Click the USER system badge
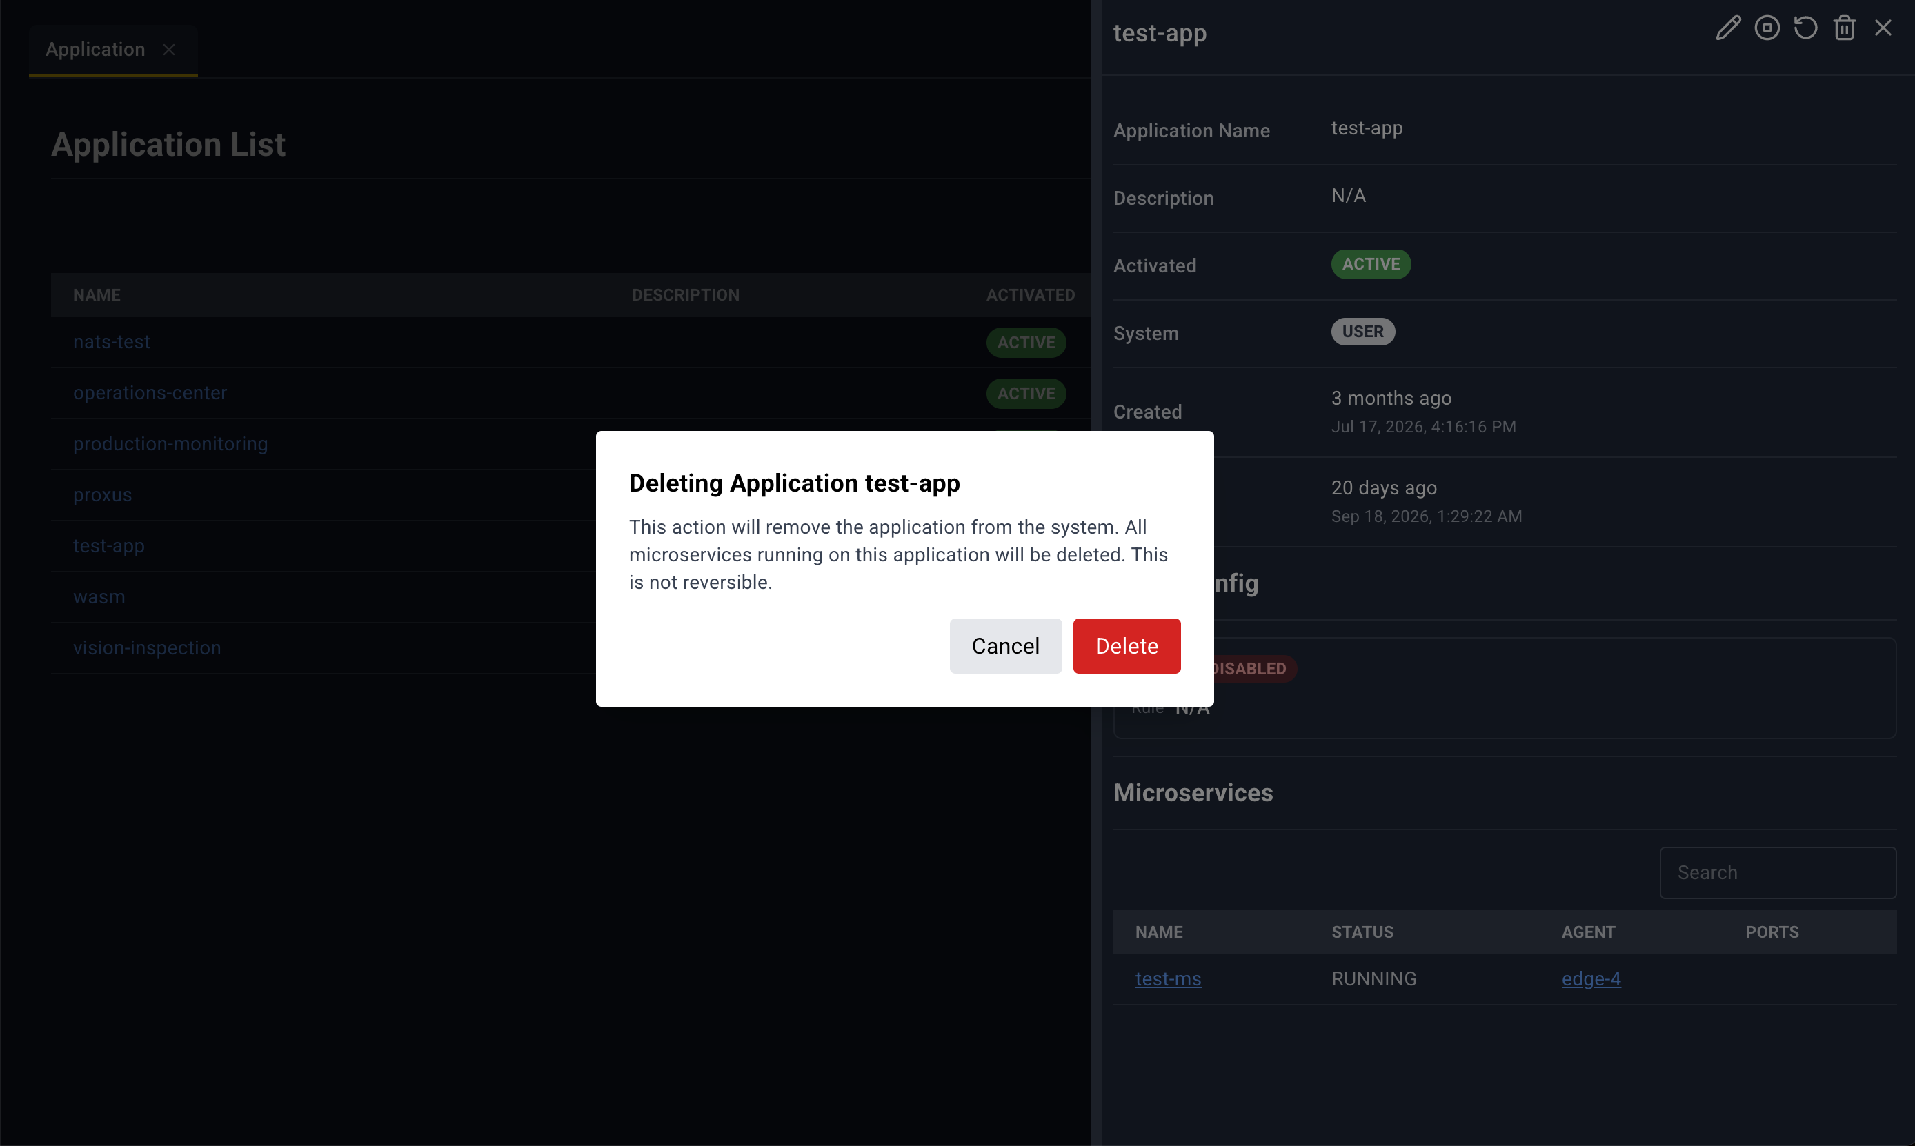Screen dimensions: 1915x1146 point(1362,332)
